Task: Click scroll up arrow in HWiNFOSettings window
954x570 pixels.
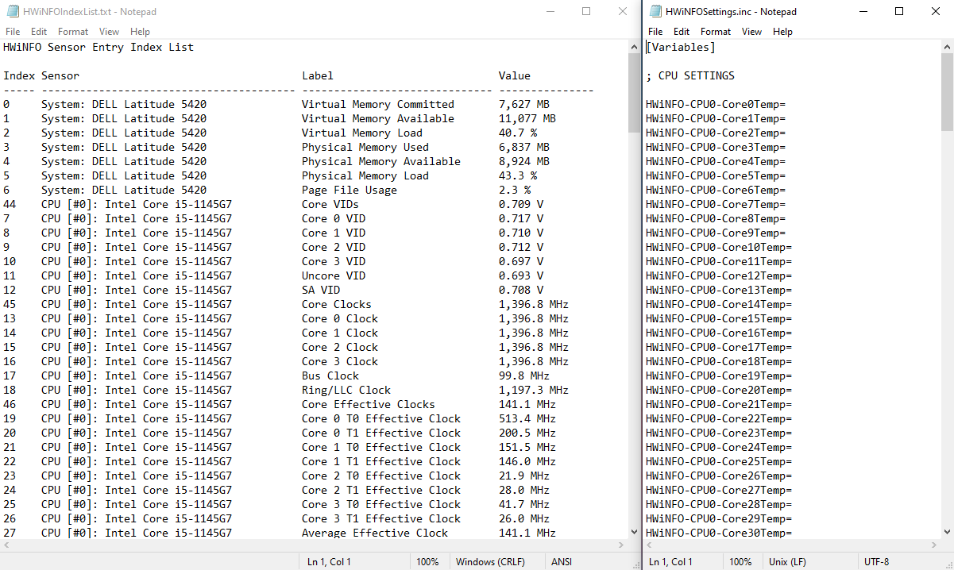Action: tap(947, 46)
